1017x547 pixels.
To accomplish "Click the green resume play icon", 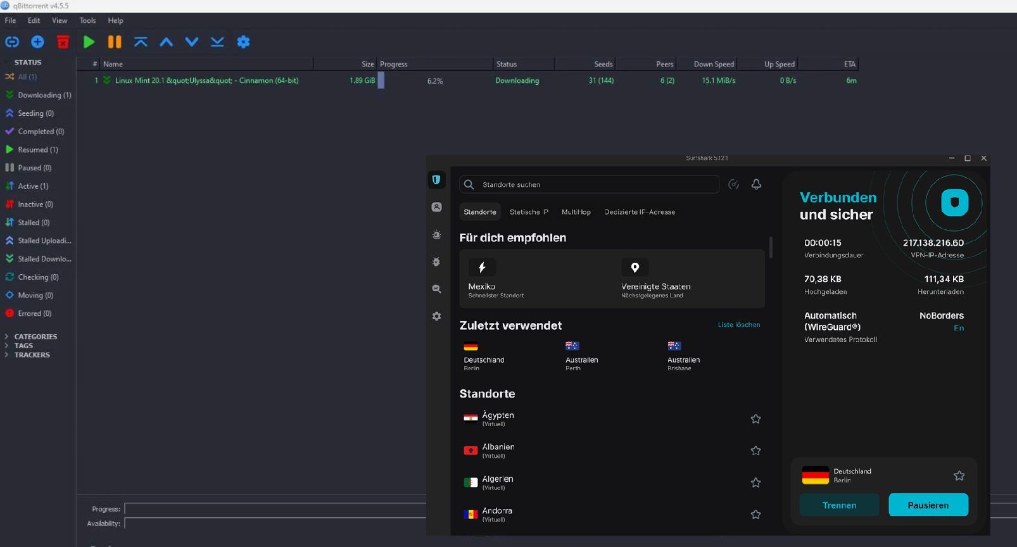I will (89, 42).
